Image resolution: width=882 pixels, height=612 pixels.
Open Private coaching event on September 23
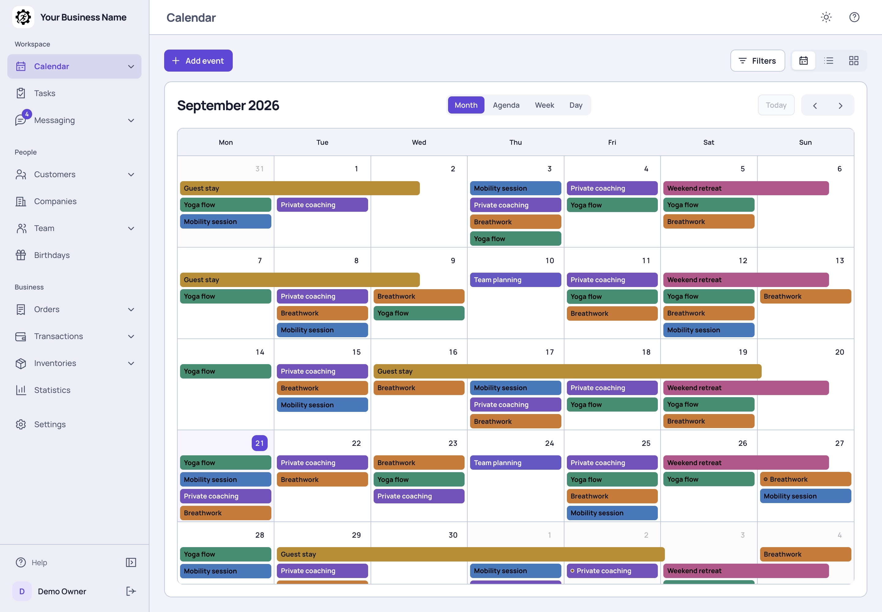419,496
